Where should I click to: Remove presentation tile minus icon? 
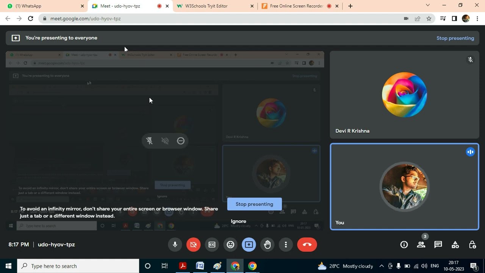pyautogui.click(x=181, y=141)
